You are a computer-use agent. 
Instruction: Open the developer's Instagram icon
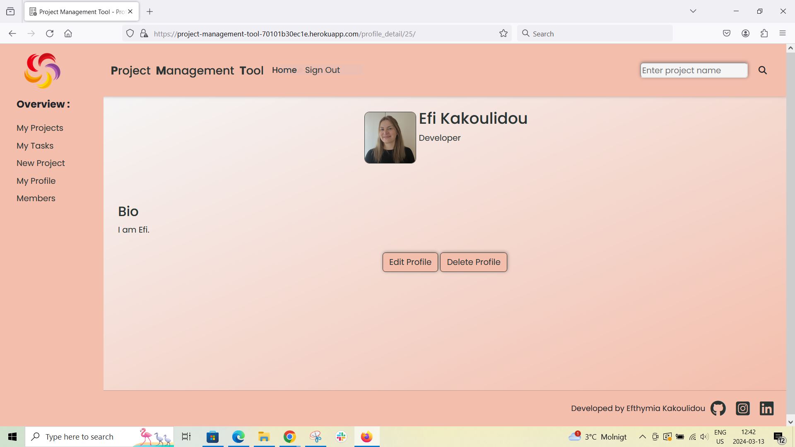coord(742,408)
